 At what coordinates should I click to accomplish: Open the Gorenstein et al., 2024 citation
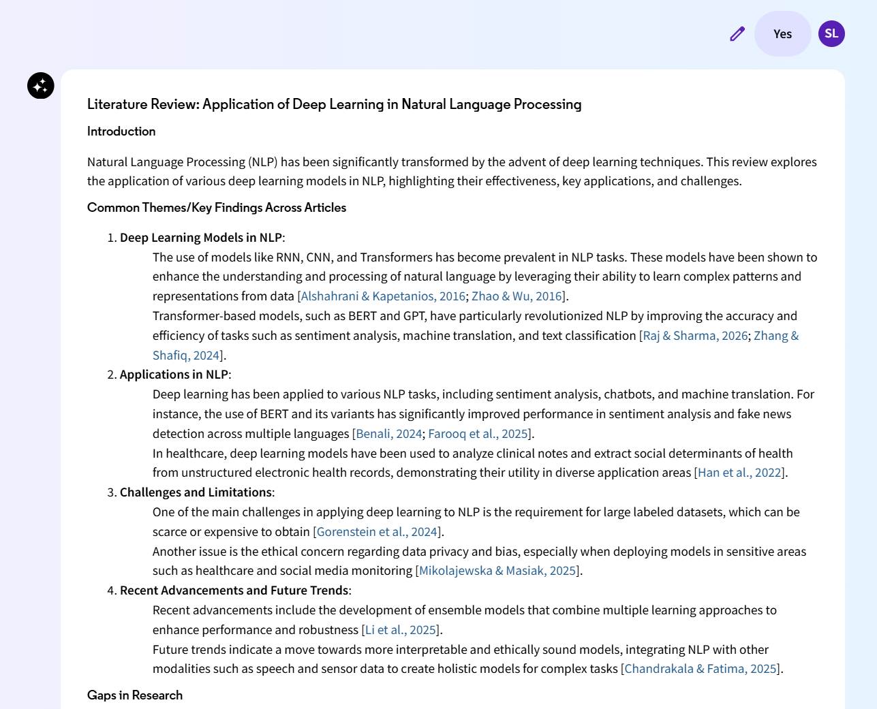(377, 532)
